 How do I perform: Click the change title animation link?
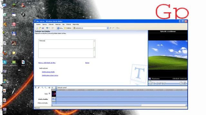click(x=48, y=72)
